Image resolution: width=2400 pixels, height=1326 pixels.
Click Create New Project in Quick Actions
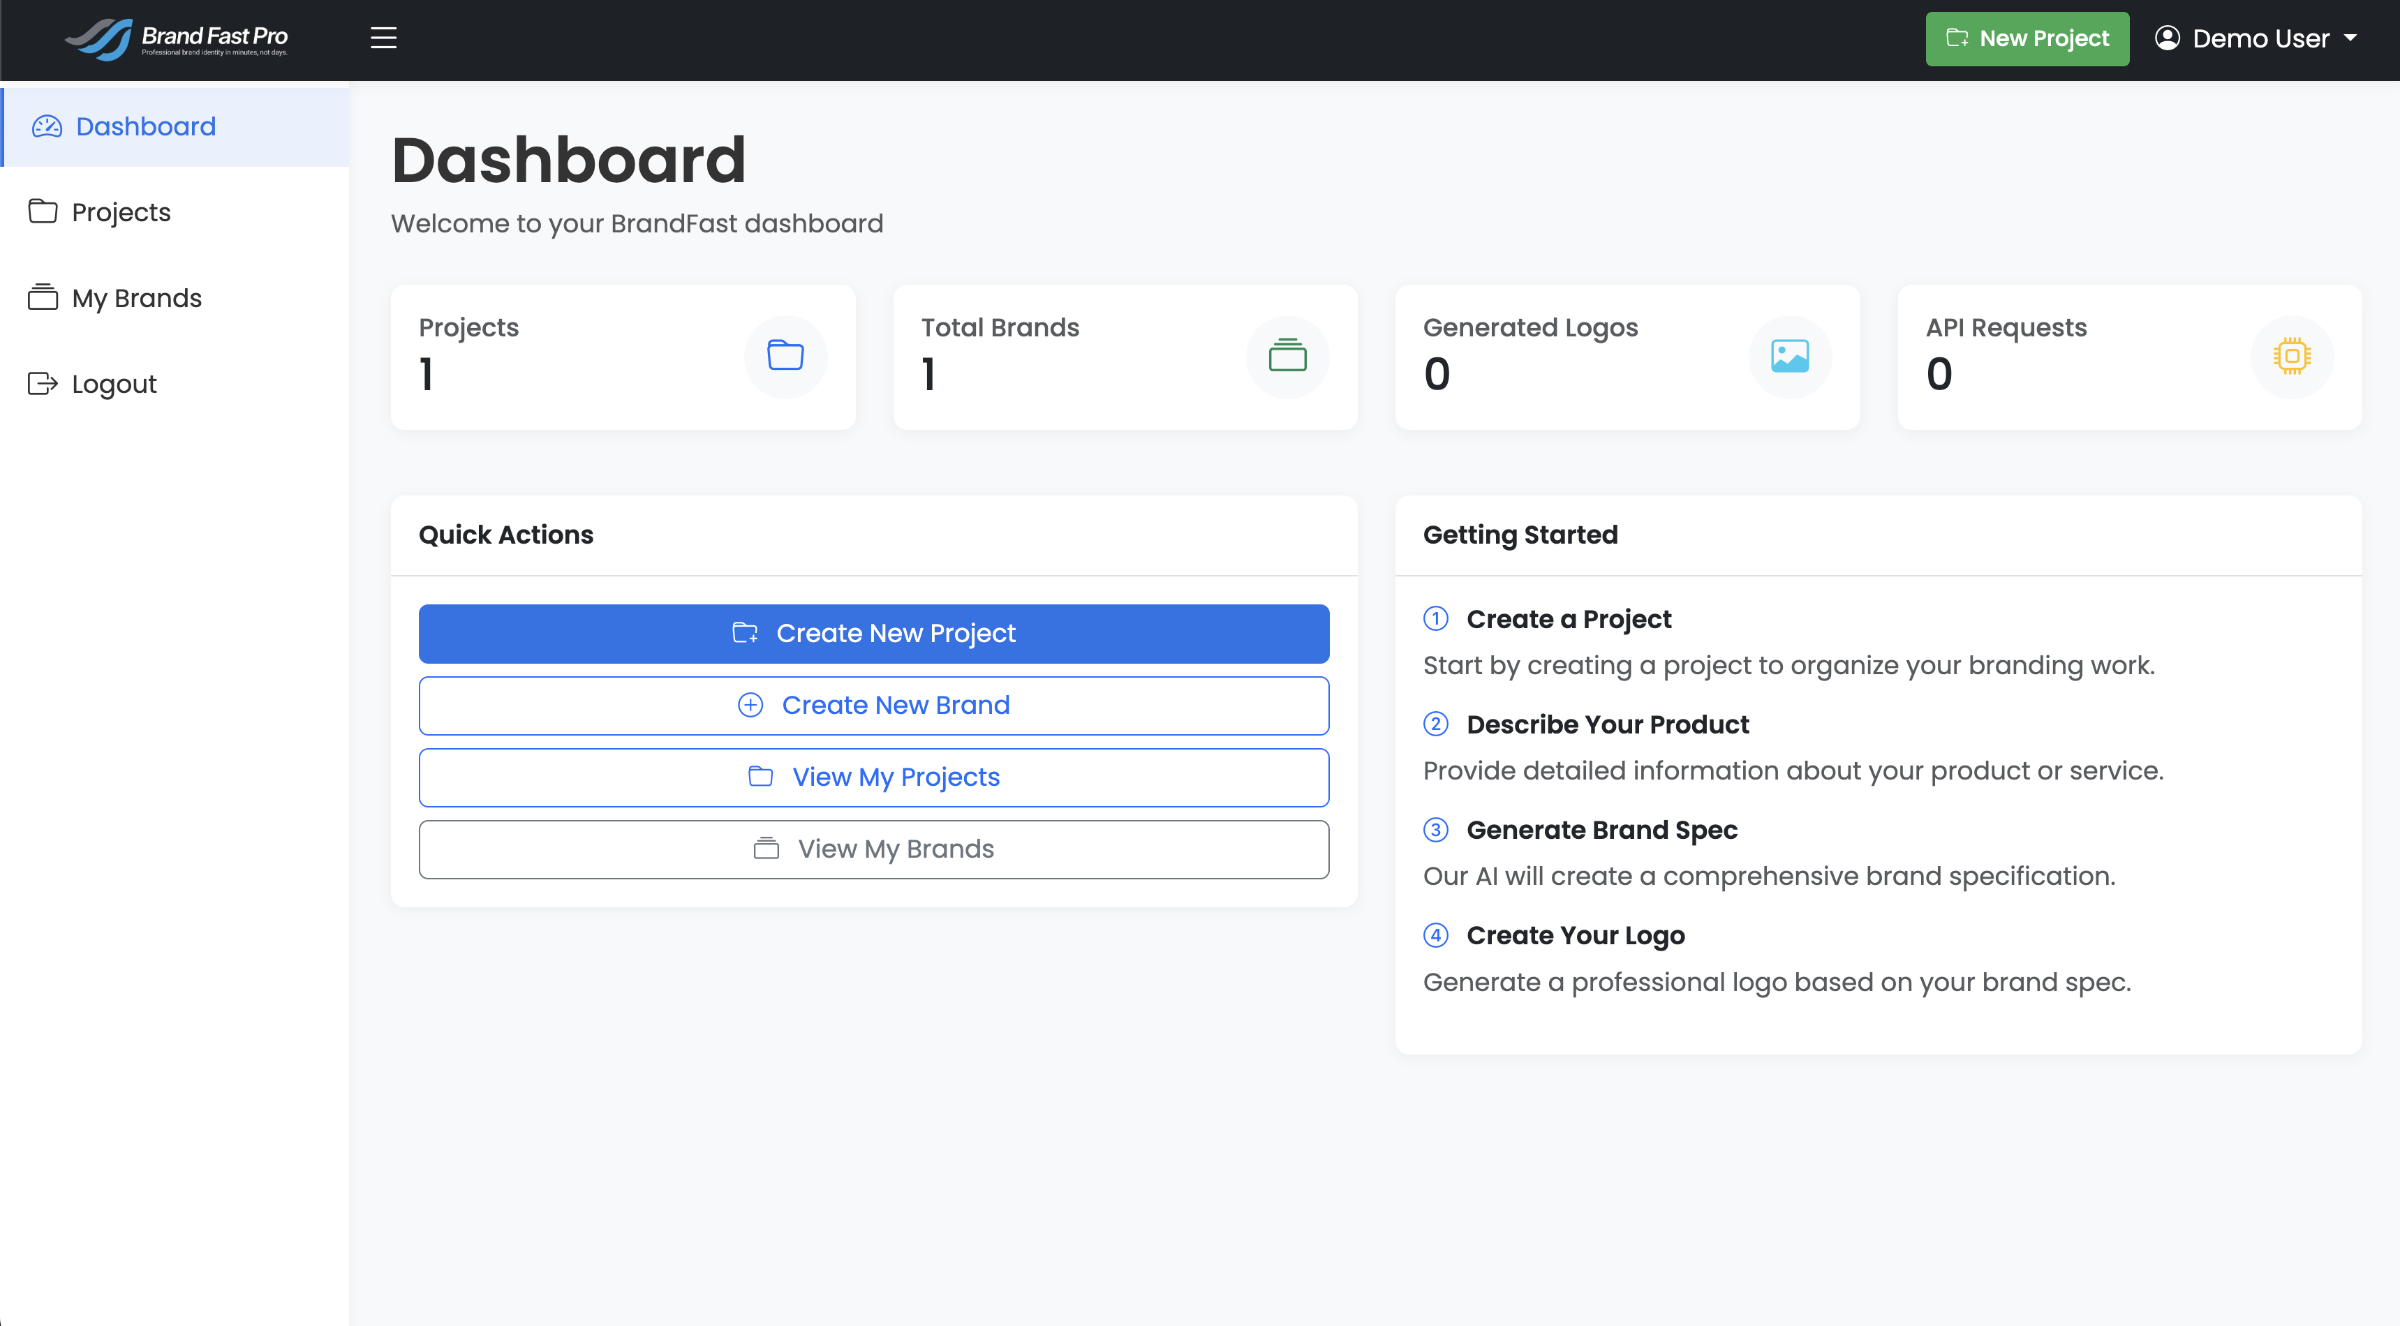click(873, 633)
